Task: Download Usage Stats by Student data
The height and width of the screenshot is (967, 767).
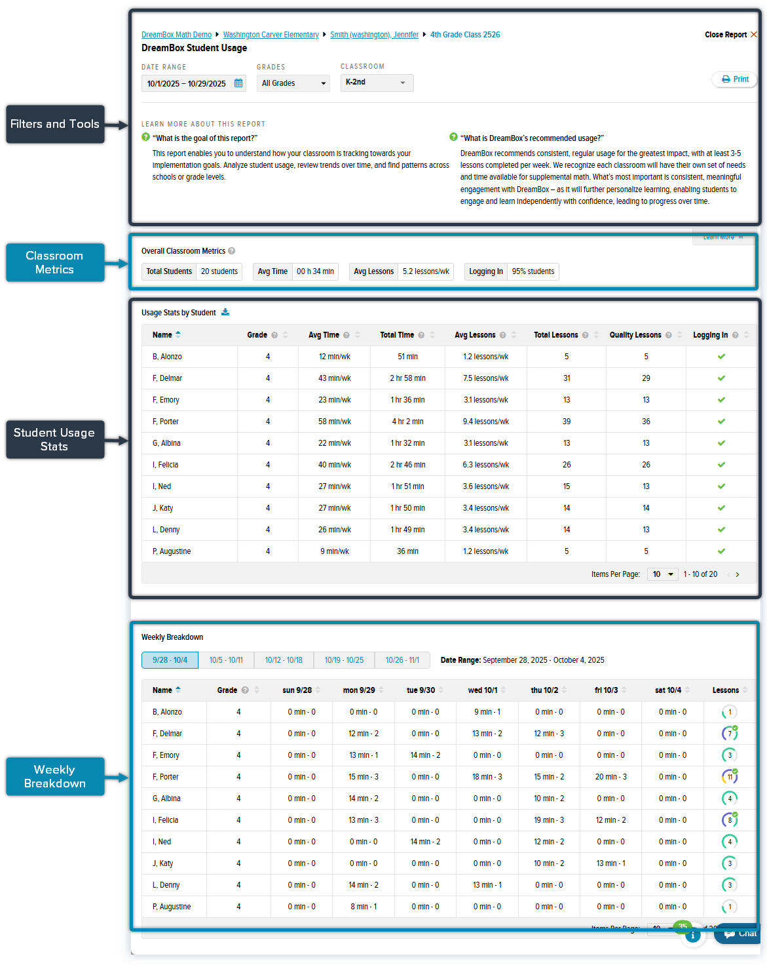Action: point(225,312)
